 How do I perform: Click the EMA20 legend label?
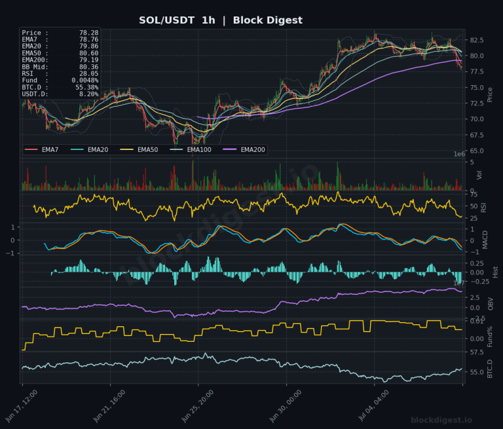click(98, 149)
